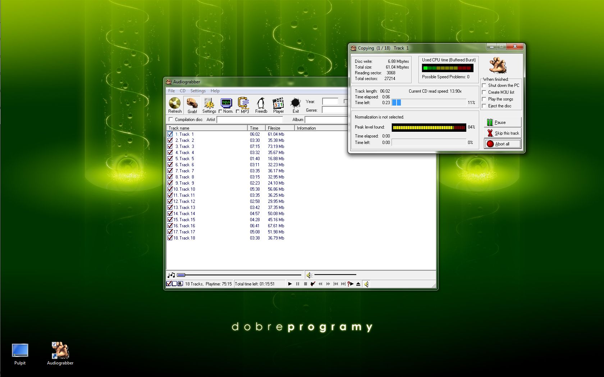Click the Copying dialog hand icon
This screenshot has width=604, height=377.
[x=498, y=66]
